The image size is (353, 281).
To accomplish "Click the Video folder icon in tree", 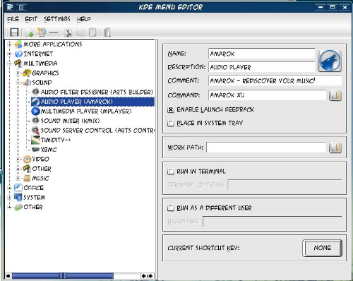I will [x=27, y=159].
